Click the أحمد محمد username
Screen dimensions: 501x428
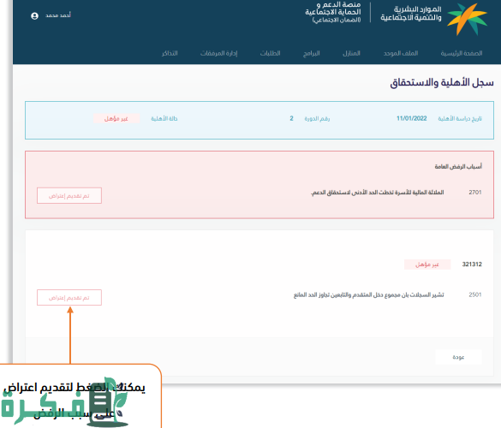tap(58, 15)
